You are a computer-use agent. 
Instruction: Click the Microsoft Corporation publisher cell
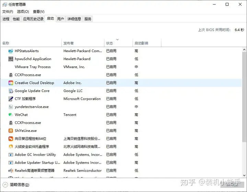(x=82, y=99)
